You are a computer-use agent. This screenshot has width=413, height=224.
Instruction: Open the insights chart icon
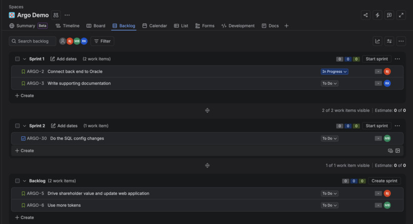pyautogui.click(x=378, y=41)
